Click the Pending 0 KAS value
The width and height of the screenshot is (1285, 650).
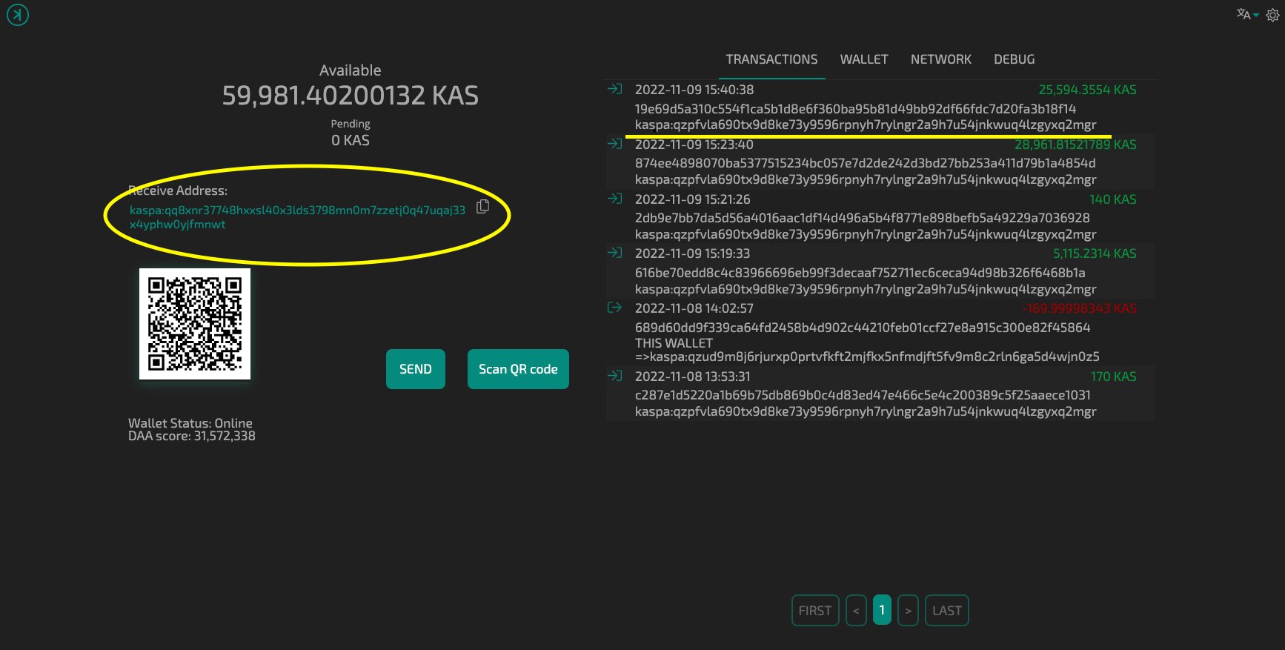tap(351, 140)
